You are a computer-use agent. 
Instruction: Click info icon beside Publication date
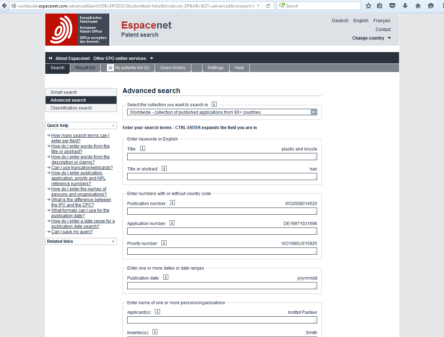[166, 277]
